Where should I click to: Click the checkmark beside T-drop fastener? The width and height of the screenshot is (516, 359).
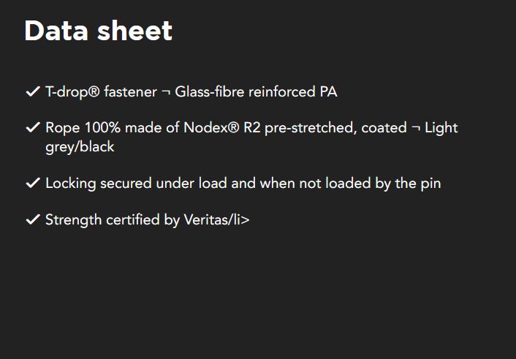coord(32,92)
